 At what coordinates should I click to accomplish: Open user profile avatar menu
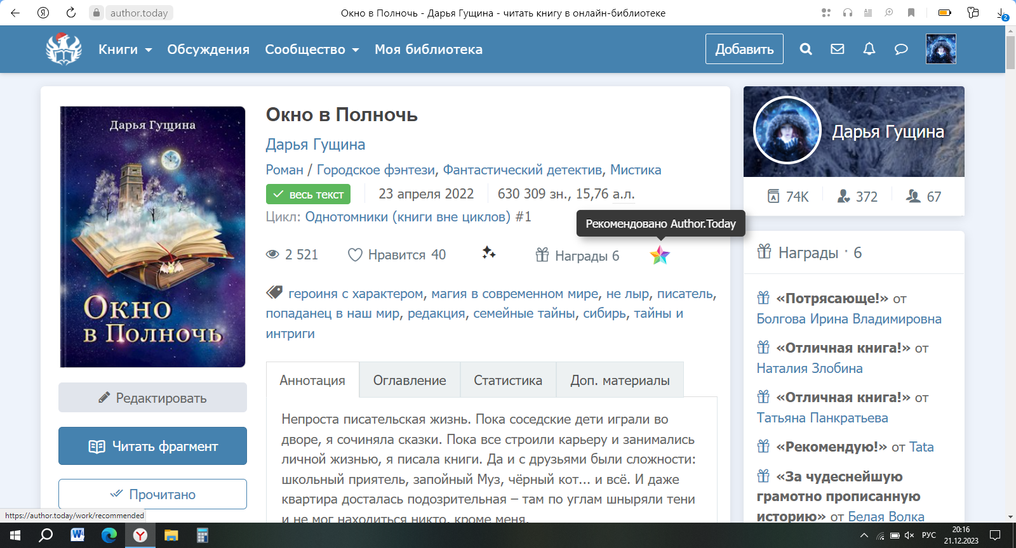coord(940,49)
